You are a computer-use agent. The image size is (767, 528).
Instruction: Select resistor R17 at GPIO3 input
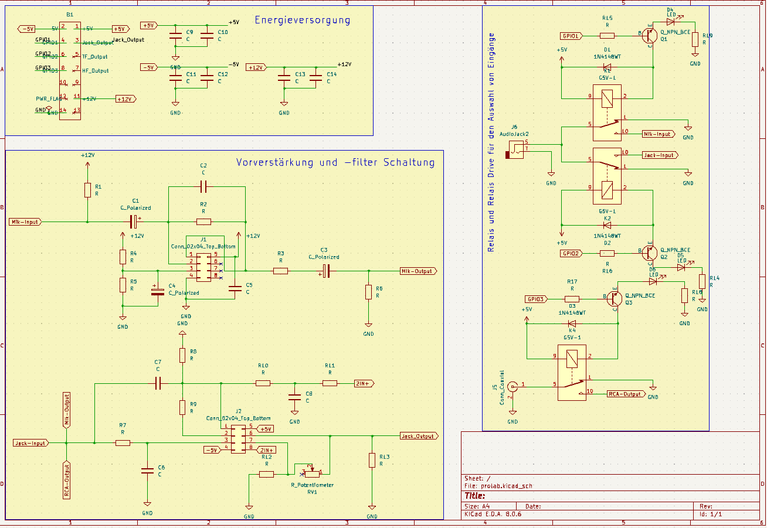tap(572, 299)
